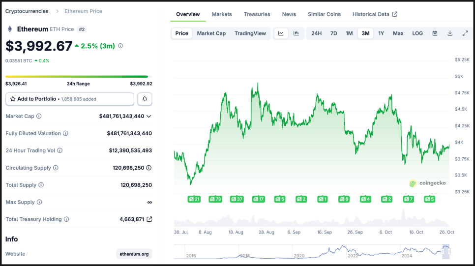Screen dimensions: 475x266
Task: Download the chart data
Action: [x=450, y=33]
